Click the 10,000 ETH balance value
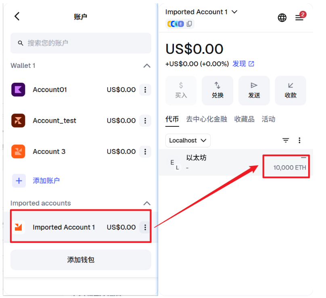 pyautogui.click(x=290, y=168)
